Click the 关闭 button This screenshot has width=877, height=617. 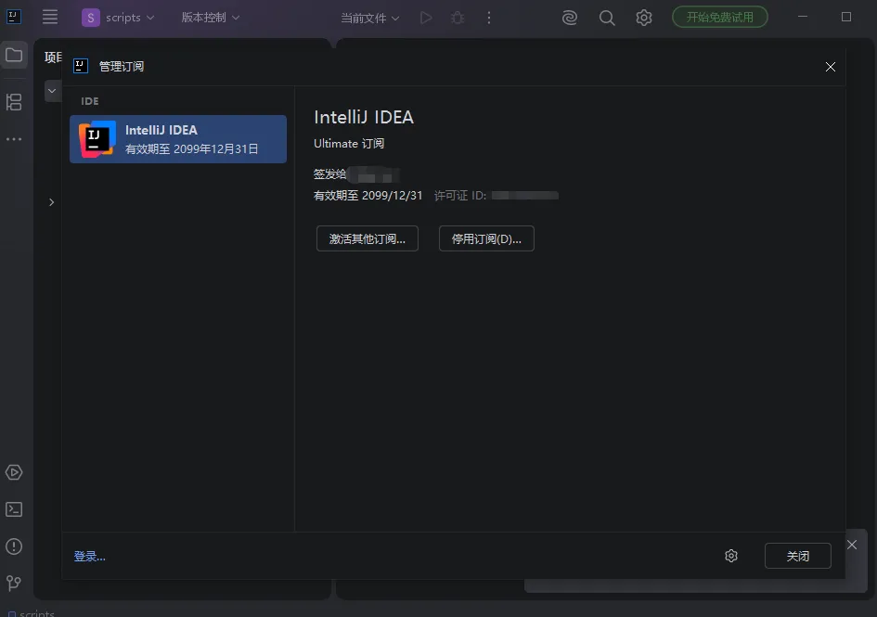797,556
